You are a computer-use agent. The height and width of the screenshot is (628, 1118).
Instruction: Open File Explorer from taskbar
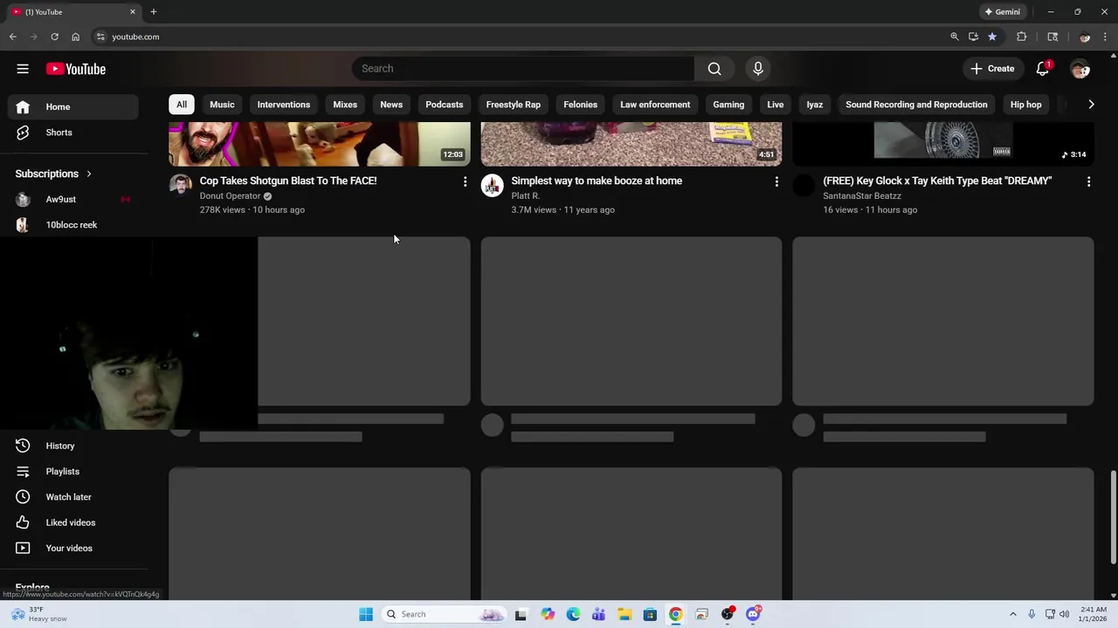(x=625, y=614)
